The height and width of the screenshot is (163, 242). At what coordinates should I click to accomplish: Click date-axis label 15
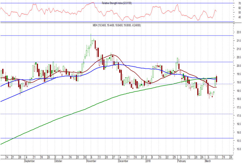coord(160,157)
